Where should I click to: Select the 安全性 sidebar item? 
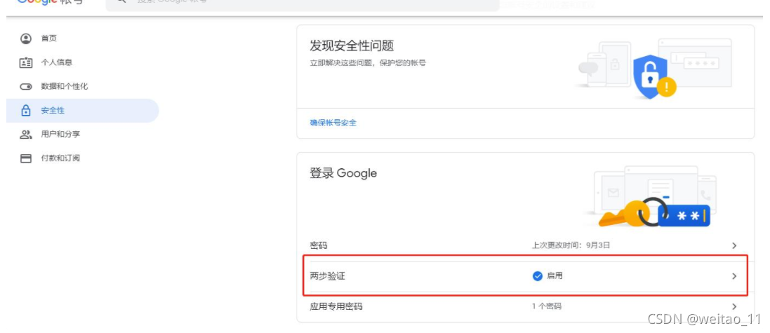coord(83,110)
